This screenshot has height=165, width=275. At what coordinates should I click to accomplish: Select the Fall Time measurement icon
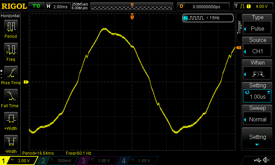[11, 98]
